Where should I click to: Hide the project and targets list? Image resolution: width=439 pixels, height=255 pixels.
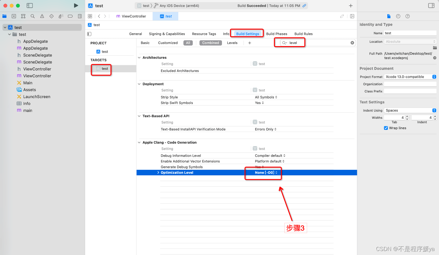pyautogui.click(x=89, y=34)
